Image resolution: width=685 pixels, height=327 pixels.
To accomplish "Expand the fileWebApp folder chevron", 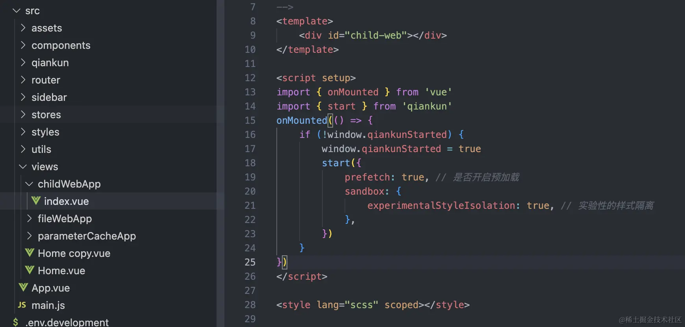I will pos(29,219).
